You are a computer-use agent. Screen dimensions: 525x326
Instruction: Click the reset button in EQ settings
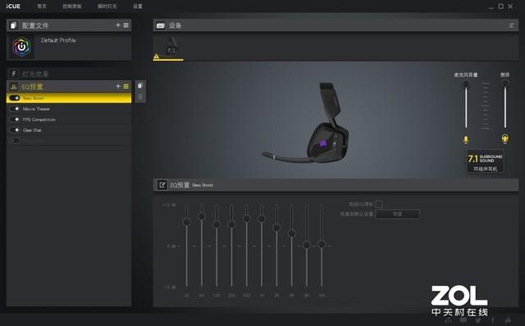(x=397, y=214)
